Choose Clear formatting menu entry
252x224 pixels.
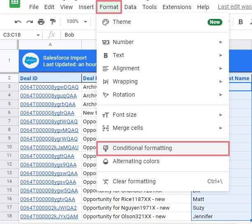[x=134, y=181]
